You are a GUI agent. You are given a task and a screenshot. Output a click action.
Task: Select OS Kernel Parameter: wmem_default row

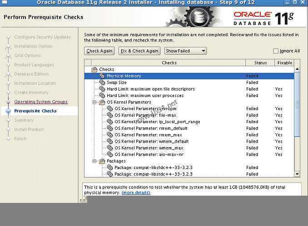189,141
